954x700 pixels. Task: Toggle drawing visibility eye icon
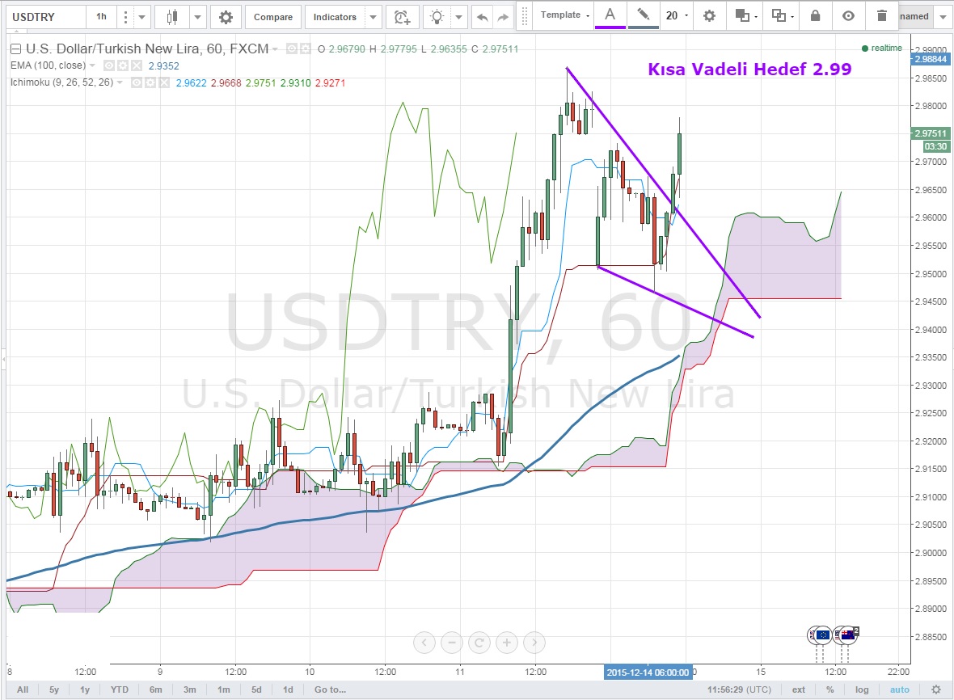[848, 15]
